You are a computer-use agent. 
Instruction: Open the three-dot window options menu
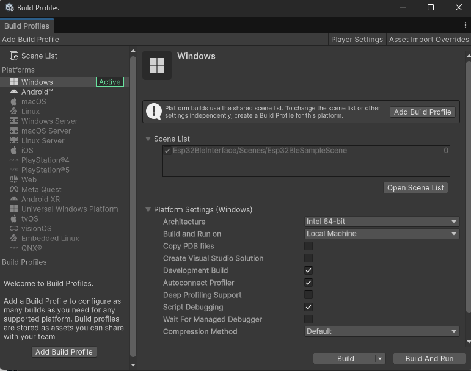465,26
